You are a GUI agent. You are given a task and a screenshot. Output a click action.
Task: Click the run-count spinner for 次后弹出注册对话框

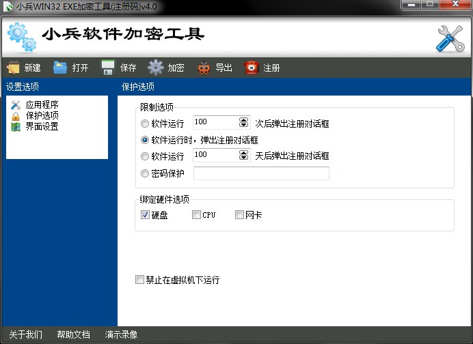click(x=243, y=123)
